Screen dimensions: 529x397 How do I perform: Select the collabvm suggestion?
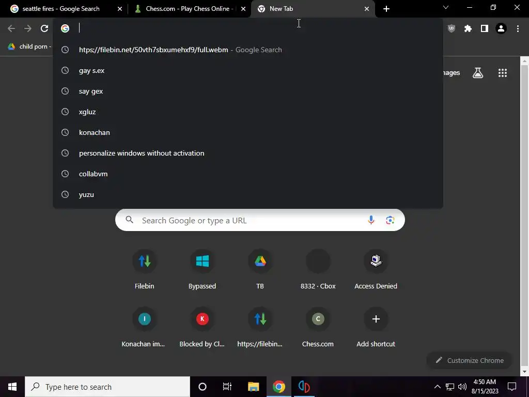click(x=248, y=174)
